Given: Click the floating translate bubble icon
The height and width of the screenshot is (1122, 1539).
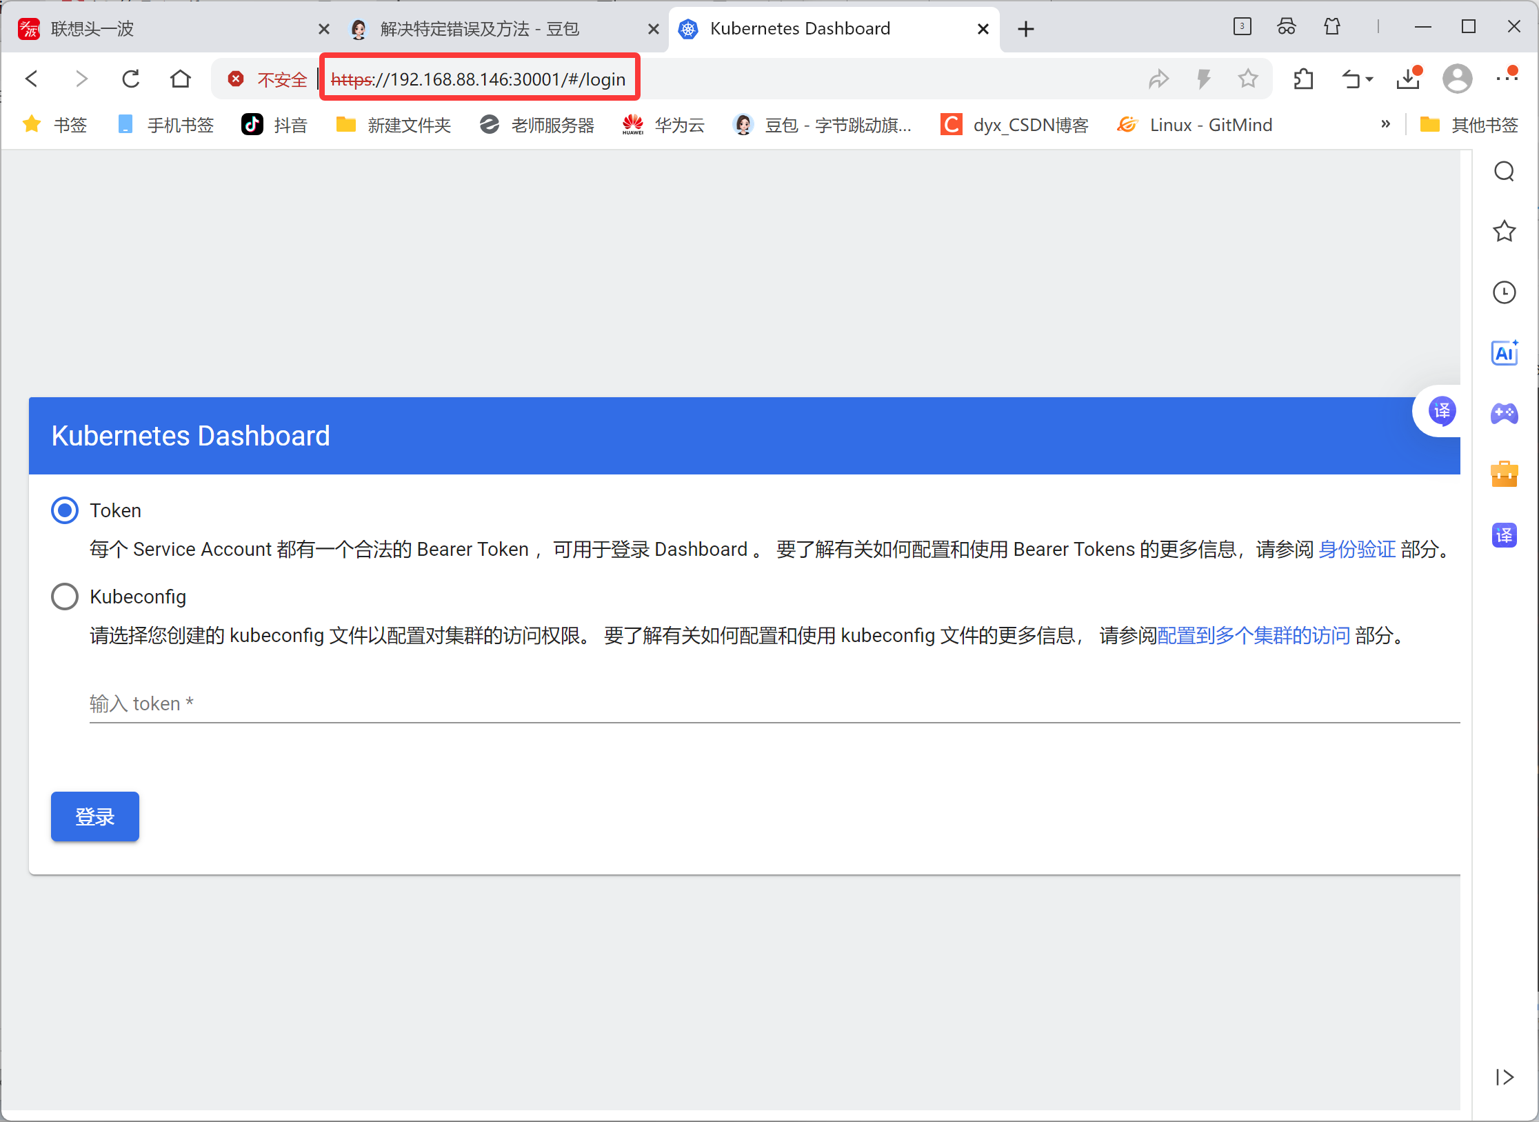Looking at the screenshot, I should (x=1442, y=412).
